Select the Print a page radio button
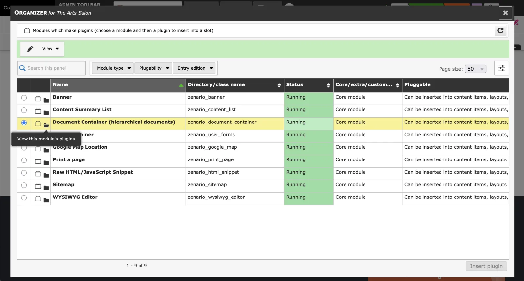 24,160
